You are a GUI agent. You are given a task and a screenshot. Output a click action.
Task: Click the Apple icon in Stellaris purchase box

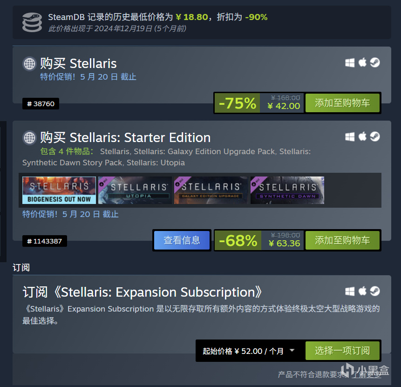click(362, 62)
